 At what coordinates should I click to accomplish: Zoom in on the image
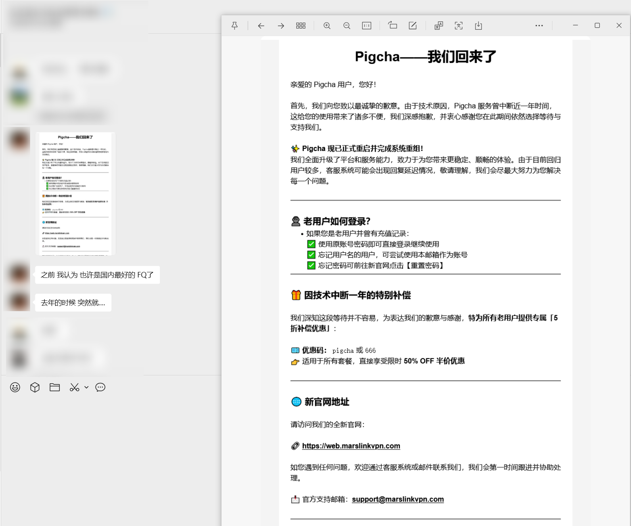(327, 26)
